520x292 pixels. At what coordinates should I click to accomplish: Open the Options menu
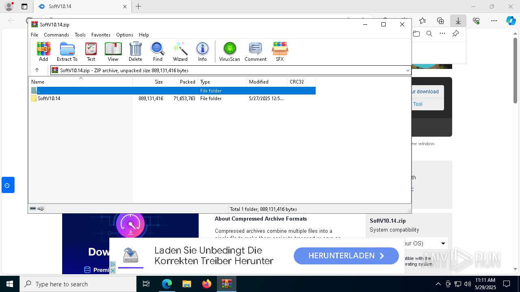[125, 35]
